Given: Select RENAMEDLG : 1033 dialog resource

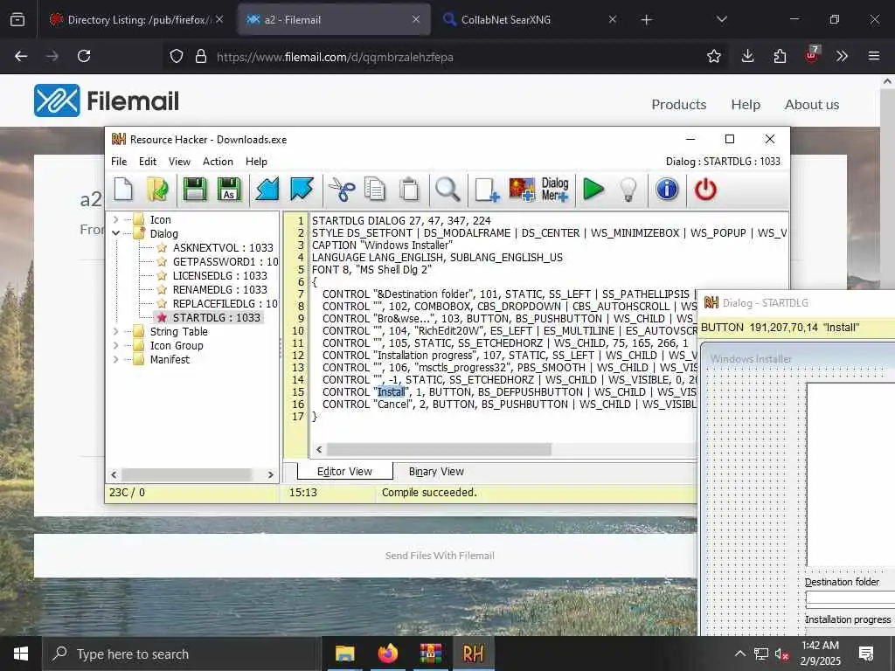Looking at the screenshot, I should tap(219, 290).
